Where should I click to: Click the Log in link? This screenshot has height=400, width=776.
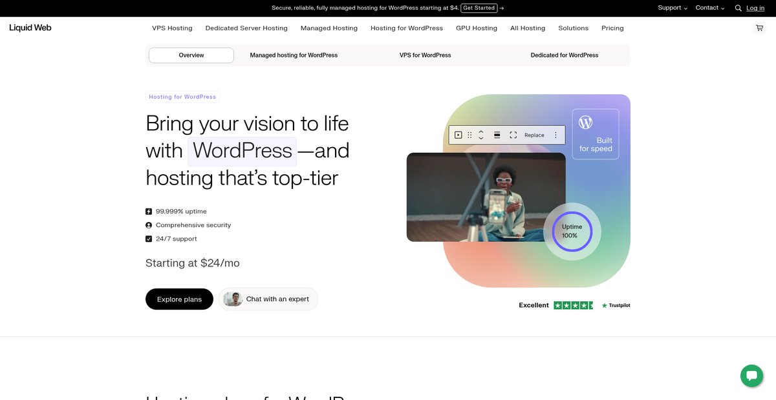[x=755, y=8]
